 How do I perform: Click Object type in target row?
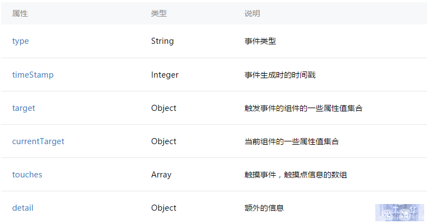click(x=163, y=108)
